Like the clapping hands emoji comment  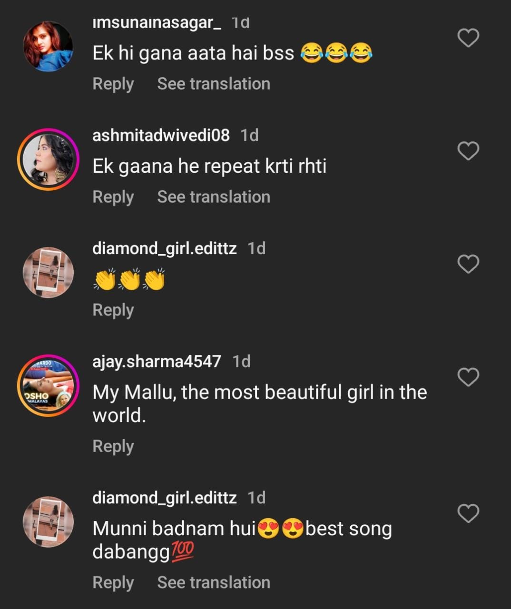tap(468, 264)
